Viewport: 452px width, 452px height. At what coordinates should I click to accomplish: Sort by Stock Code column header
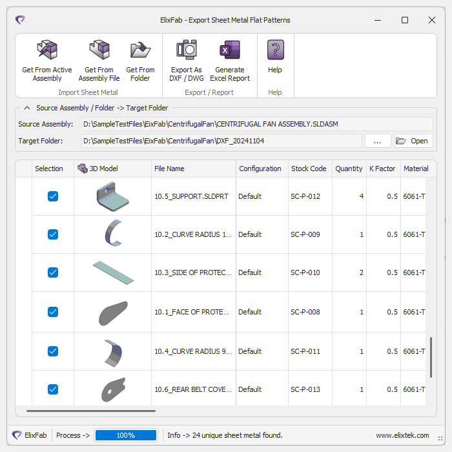pos(310,169)
